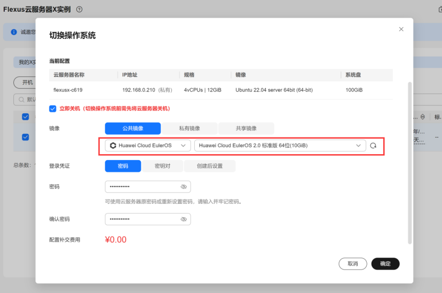This screenshot has width=442, height=293.
Task: Click into the 确认密码 input field
Action: [x=148, y=219]
